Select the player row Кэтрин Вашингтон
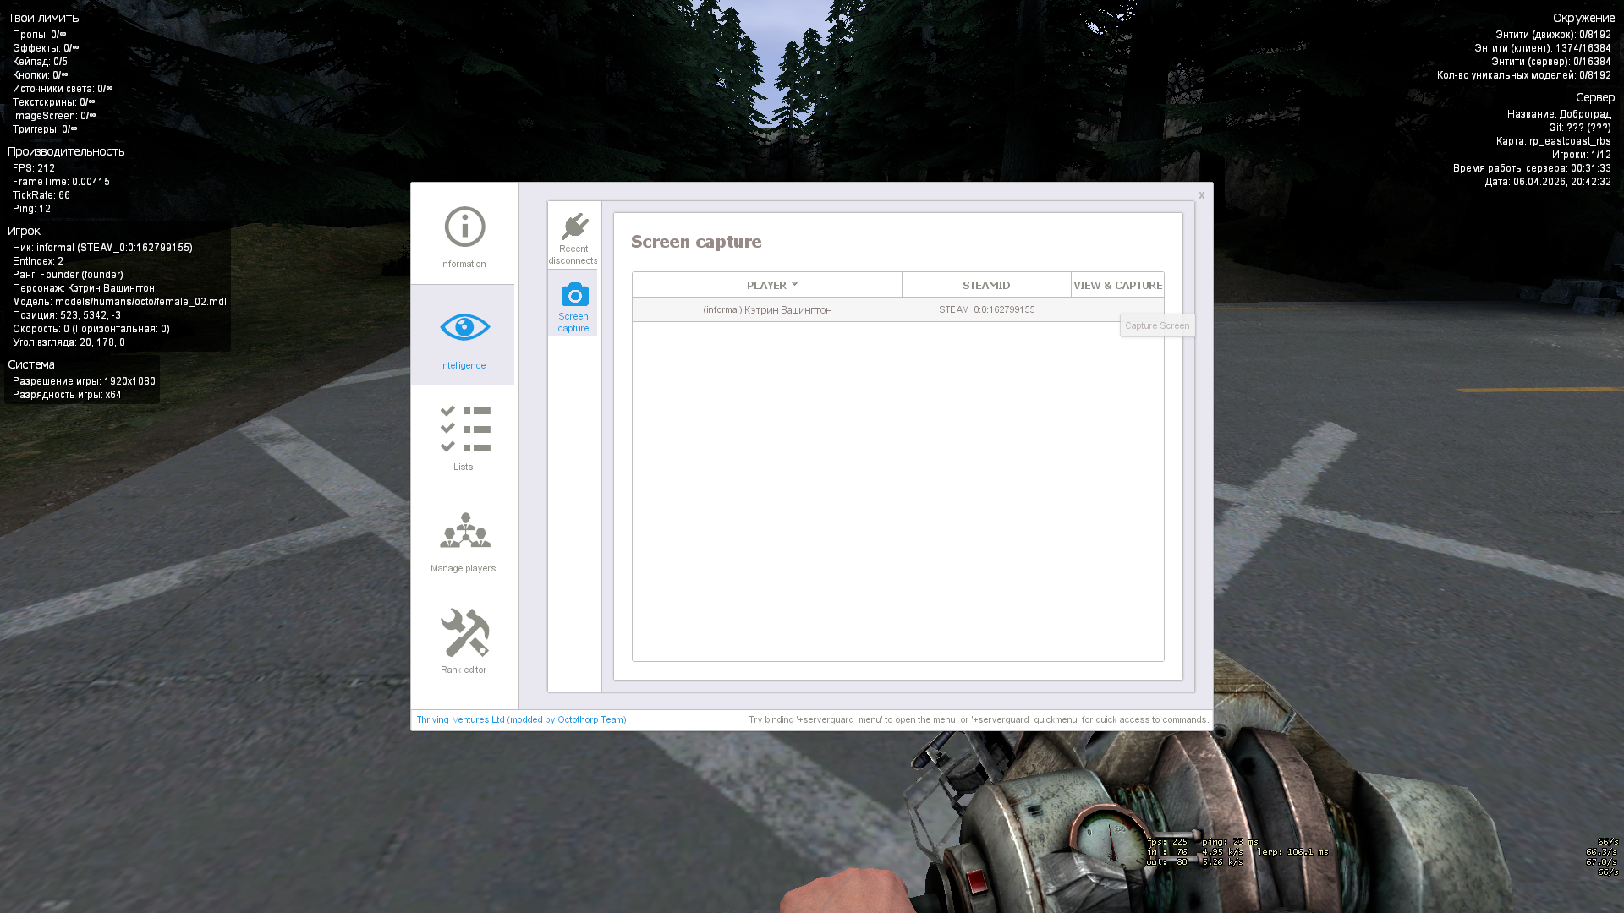The height and width of the screenshot is (913, 1624). click(898, 309)
